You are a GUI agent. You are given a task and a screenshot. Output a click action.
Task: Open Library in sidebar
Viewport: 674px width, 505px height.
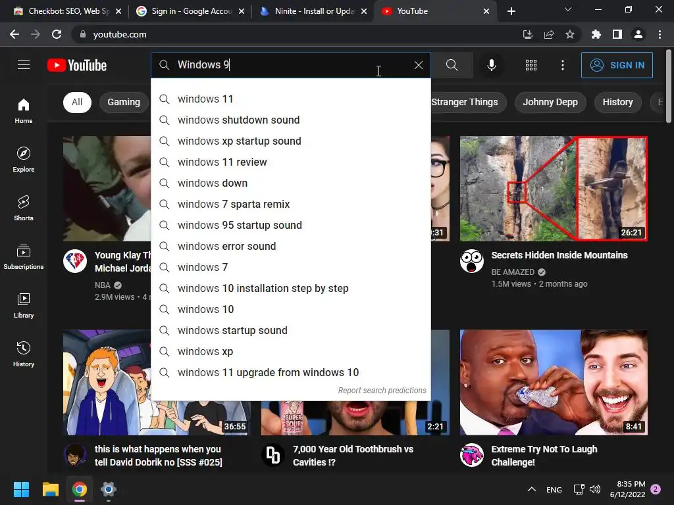[x=24, y=305]
